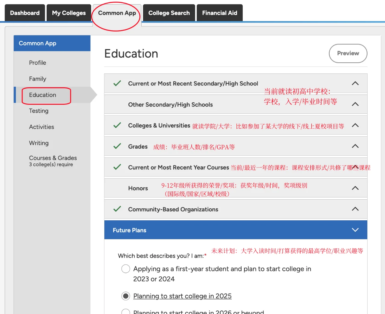Open the Financial Aid tab
This screenshot has width=385, height=314.
pos(220,13)
